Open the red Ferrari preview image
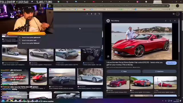 142,41
